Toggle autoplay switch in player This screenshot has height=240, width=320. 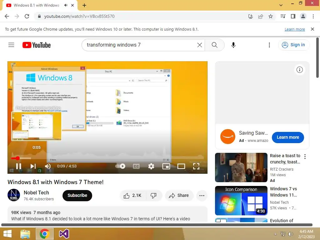click(120, 166)
